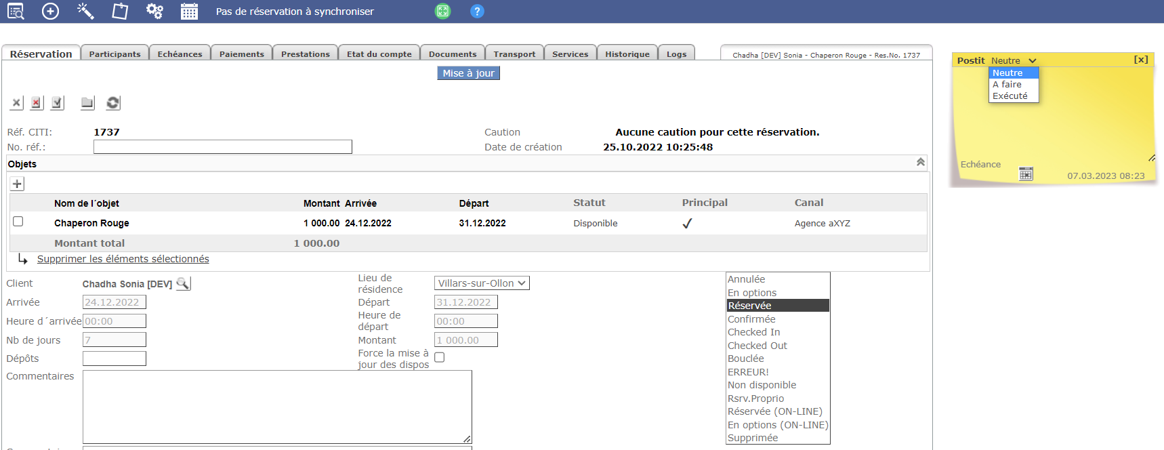Click the refresh arrows icon below tabs

113,103
